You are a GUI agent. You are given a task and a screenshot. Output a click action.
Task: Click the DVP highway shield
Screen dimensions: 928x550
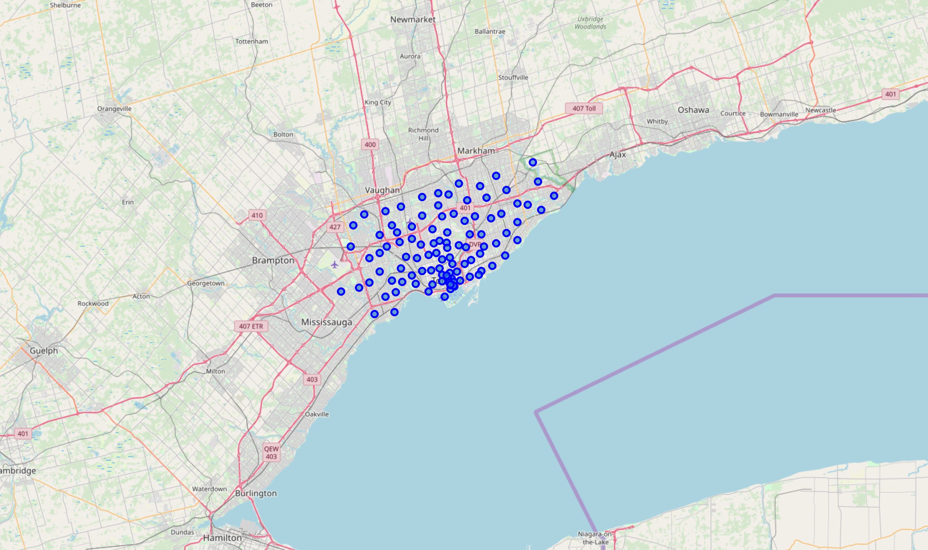tap(475, 245)
